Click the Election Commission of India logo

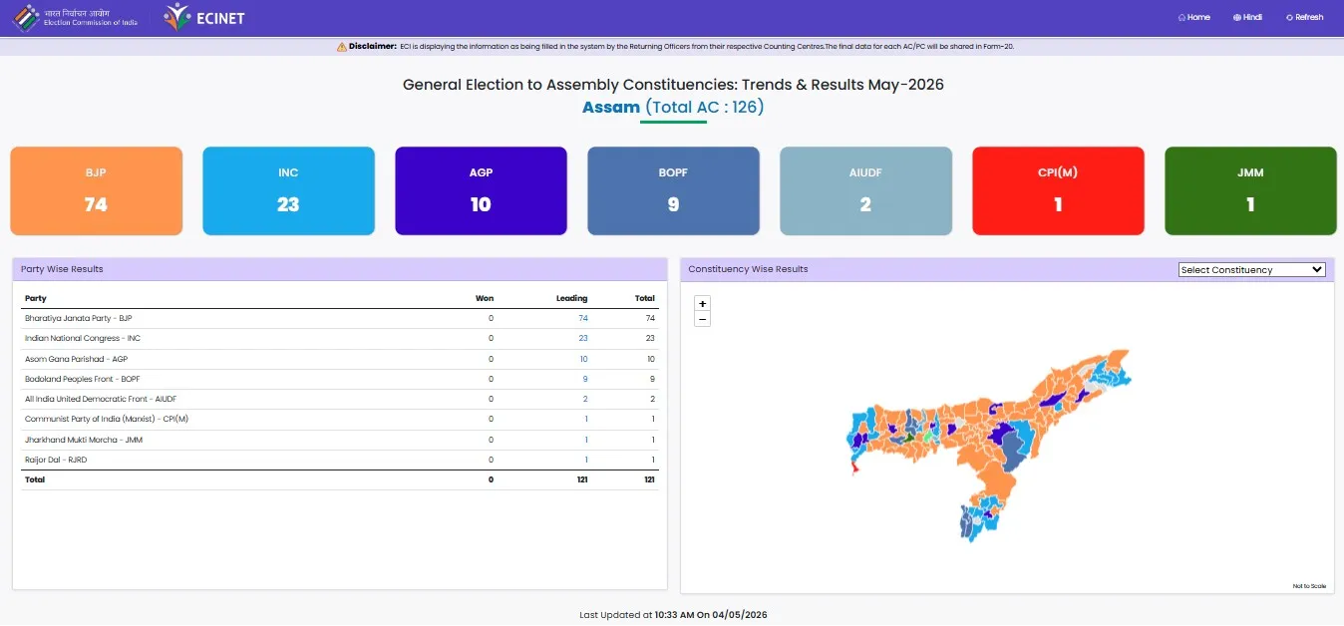pyautogui.click(x=76, y=16)
